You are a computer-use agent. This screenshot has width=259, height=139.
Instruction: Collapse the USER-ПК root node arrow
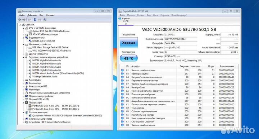coord(20,25)
